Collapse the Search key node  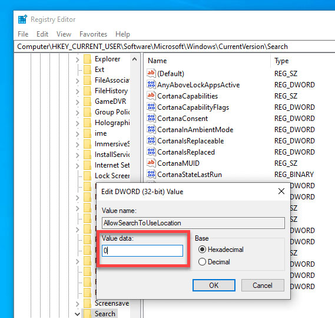click(x=77, y=314)
